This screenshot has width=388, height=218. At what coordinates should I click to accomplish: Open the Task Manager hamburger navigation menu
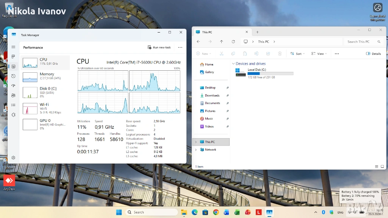click(13, 47)
